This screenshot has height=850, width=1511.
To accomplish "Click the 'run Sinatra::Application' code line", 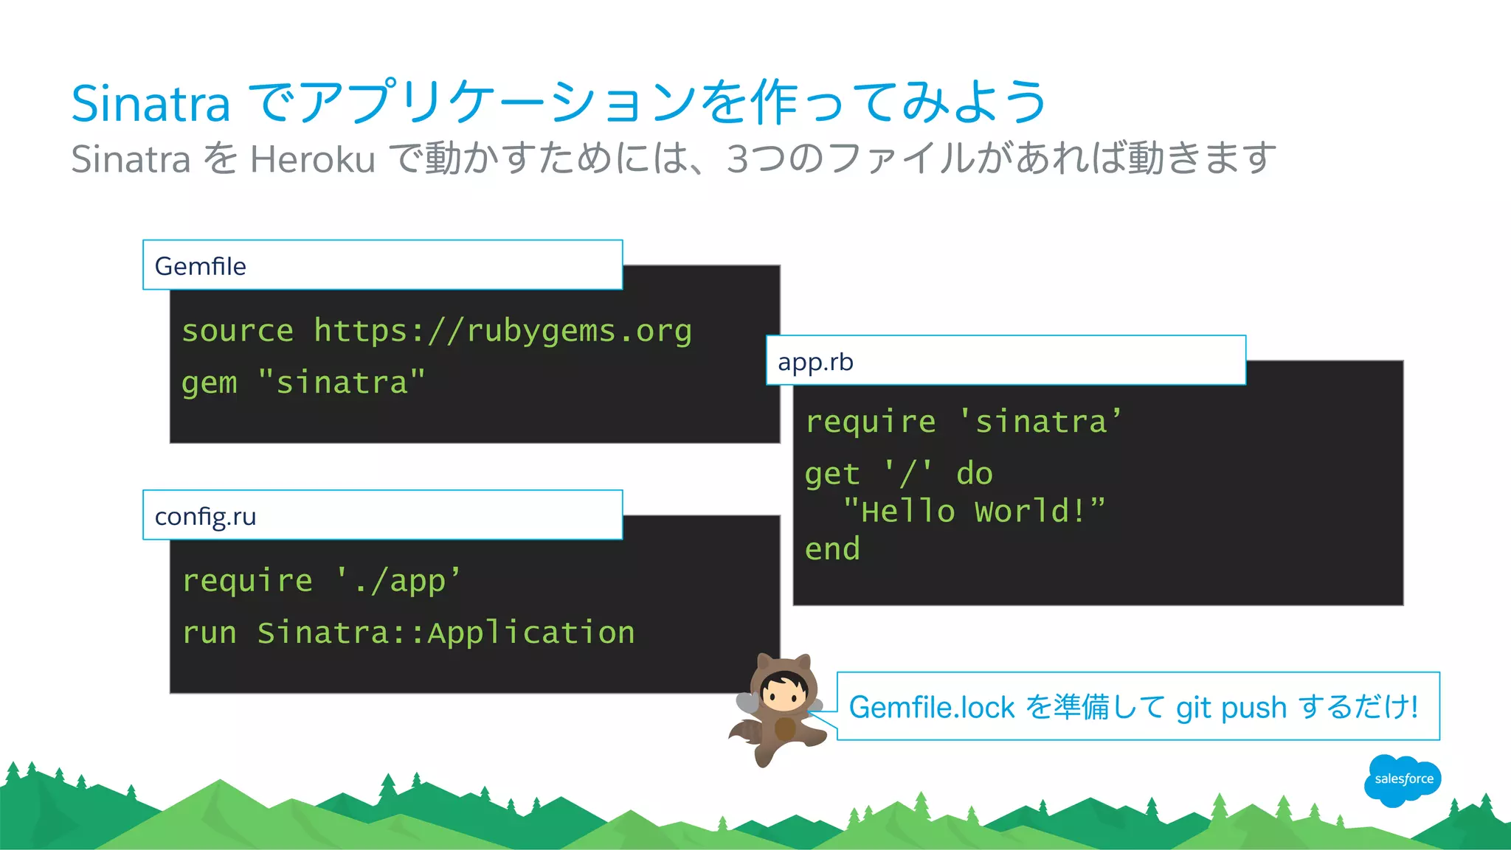I will [409, 633].
